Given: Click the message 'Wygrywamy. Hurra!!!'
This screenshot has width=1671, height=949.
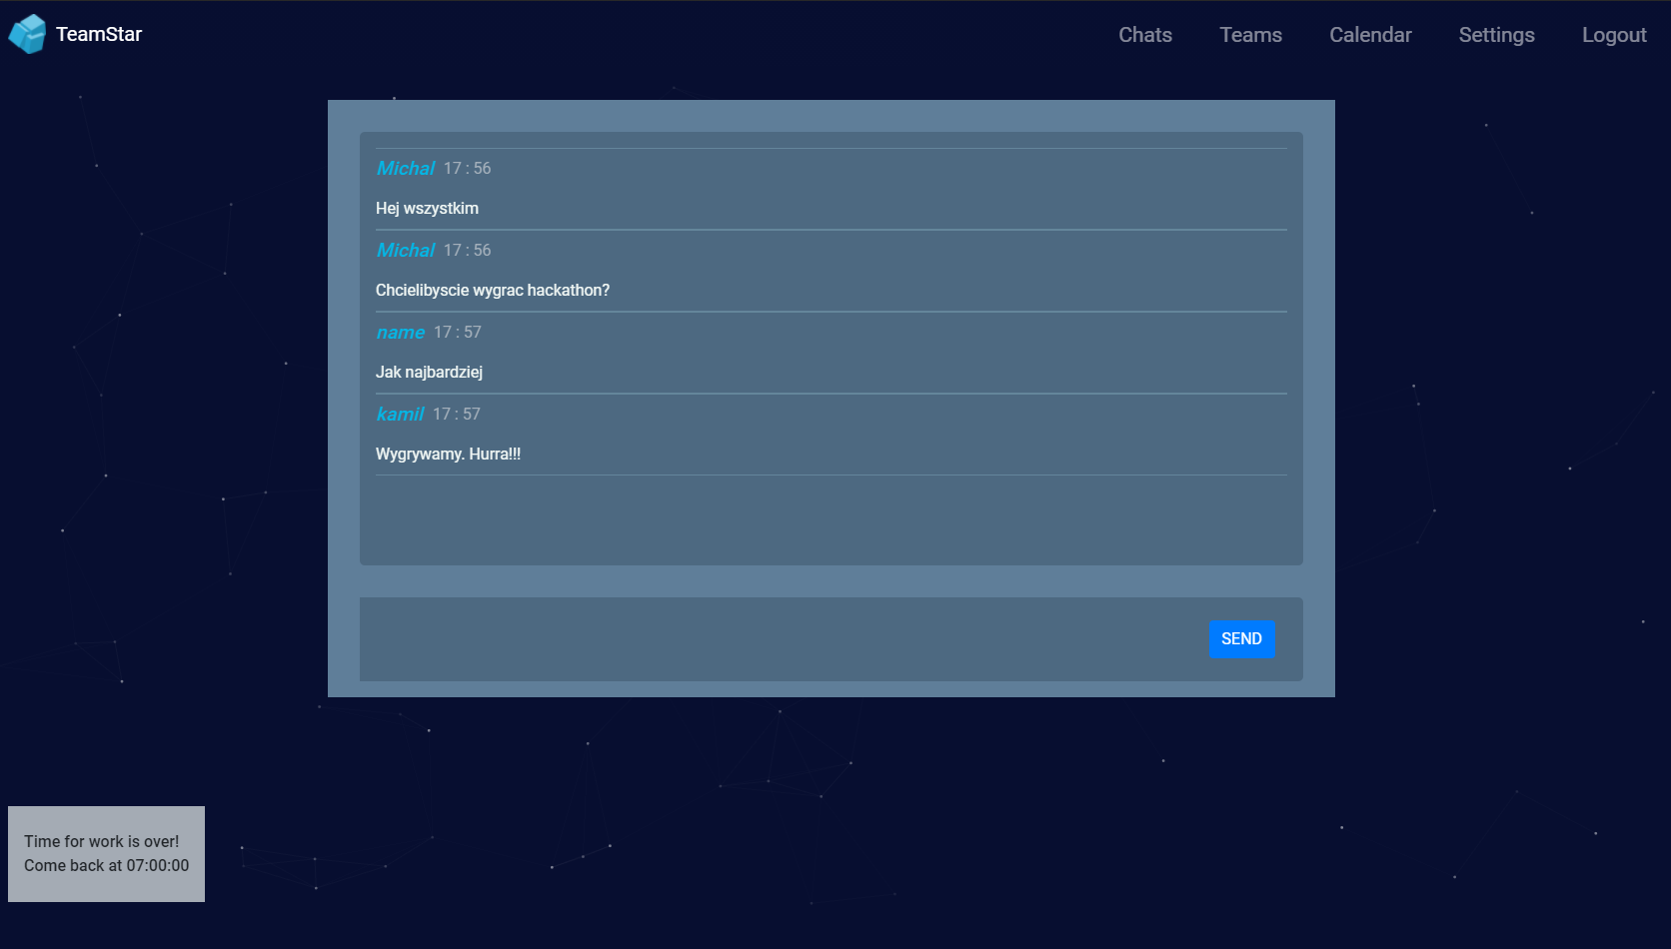Looking at the screenshot, I should 448,454.
